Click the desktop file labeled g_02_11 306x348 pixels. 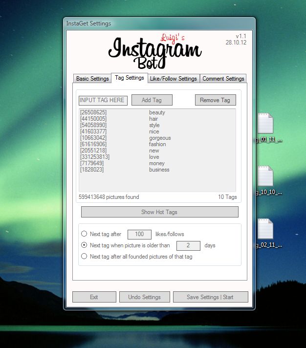(x=265, y=229)
